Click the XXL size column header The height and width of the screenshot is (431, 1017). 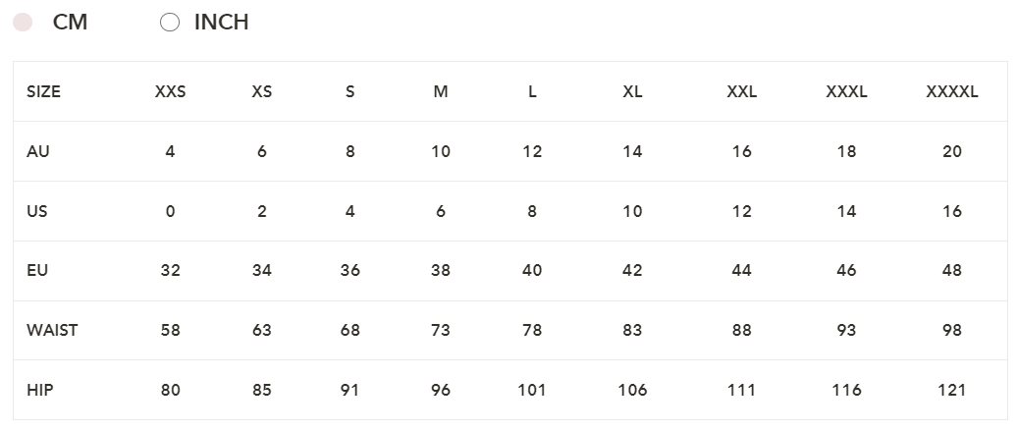741,92
